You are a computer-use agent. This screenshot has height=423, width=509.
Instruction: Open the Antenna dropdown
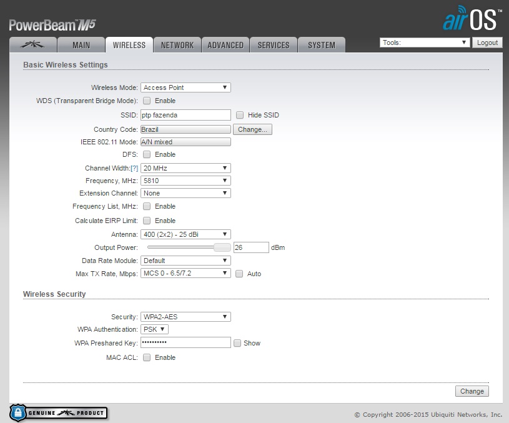point(185,234)
